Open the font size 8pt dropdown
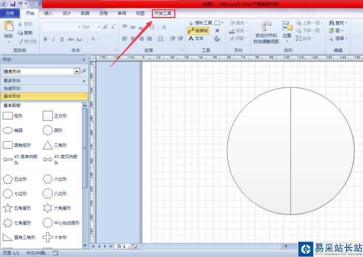Screen dimensions: 363x257 [99, 27]
